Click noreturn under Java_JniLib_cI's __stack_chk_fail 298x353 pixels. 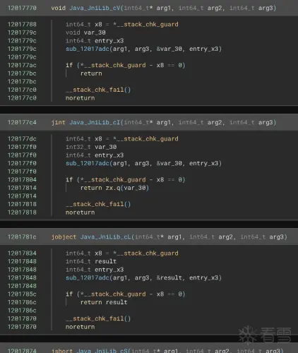point(81,213)
